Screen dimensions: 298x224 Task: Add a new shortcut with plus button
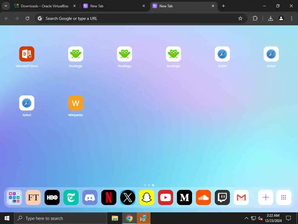(x=266, y=197)
